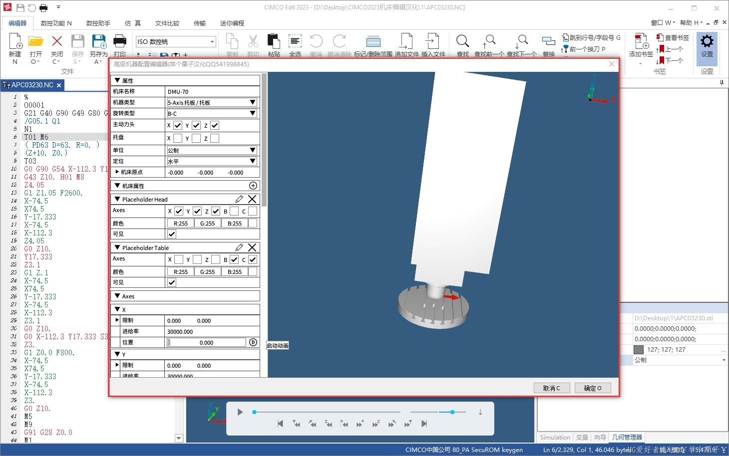Click the Placeholder Head color swatch
This screenshot has width=729, height=456.
pos(253,223)
